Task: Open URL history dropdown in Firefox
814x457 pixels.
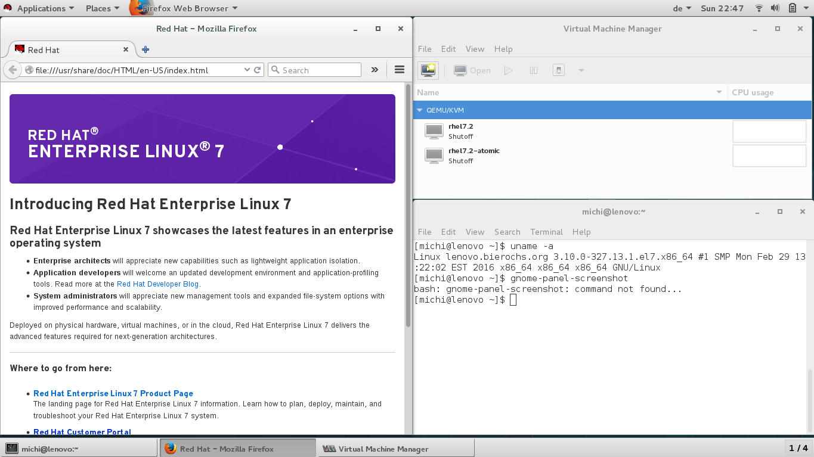Action: 247,70
